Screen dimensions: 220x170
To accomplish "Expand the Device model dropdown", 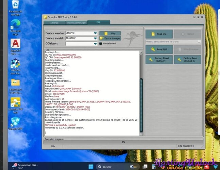I will tap(95, 38).
